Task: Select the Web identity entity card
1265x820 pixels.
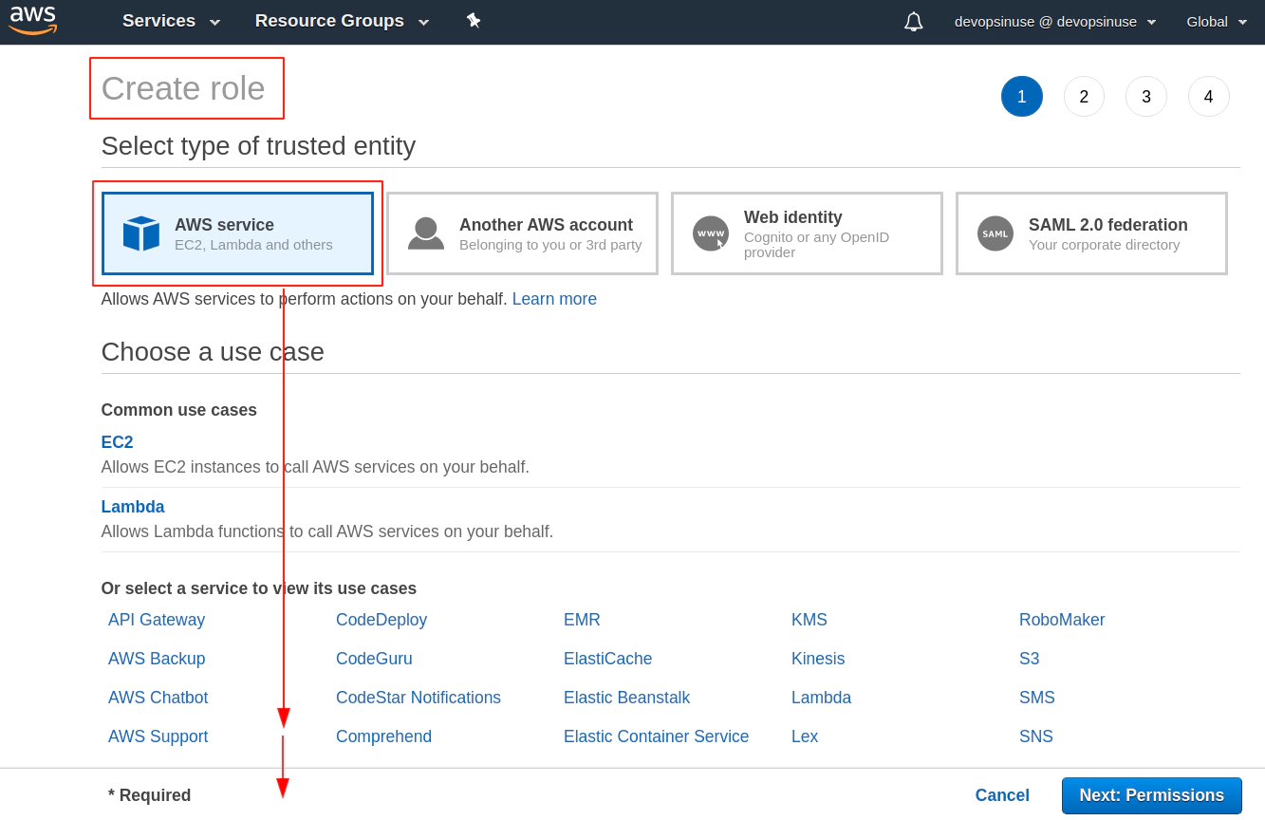Action: point(807,233)
